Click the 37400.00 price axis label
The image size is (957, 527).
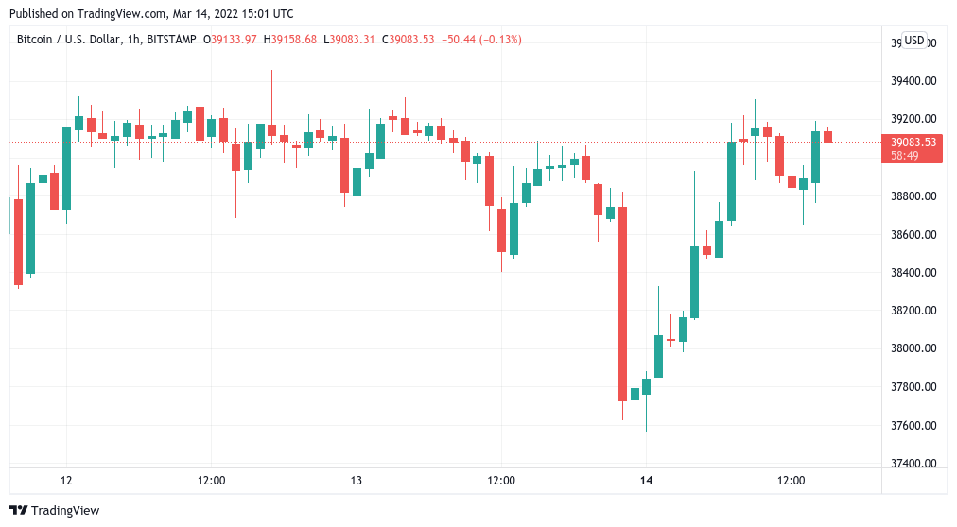(913, 464)
